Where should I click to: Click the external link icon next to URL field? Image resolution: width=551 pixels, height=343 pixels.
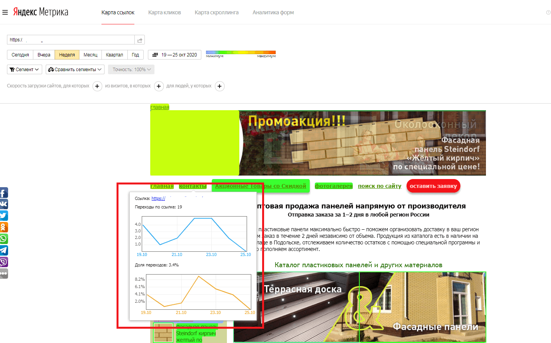139,39
